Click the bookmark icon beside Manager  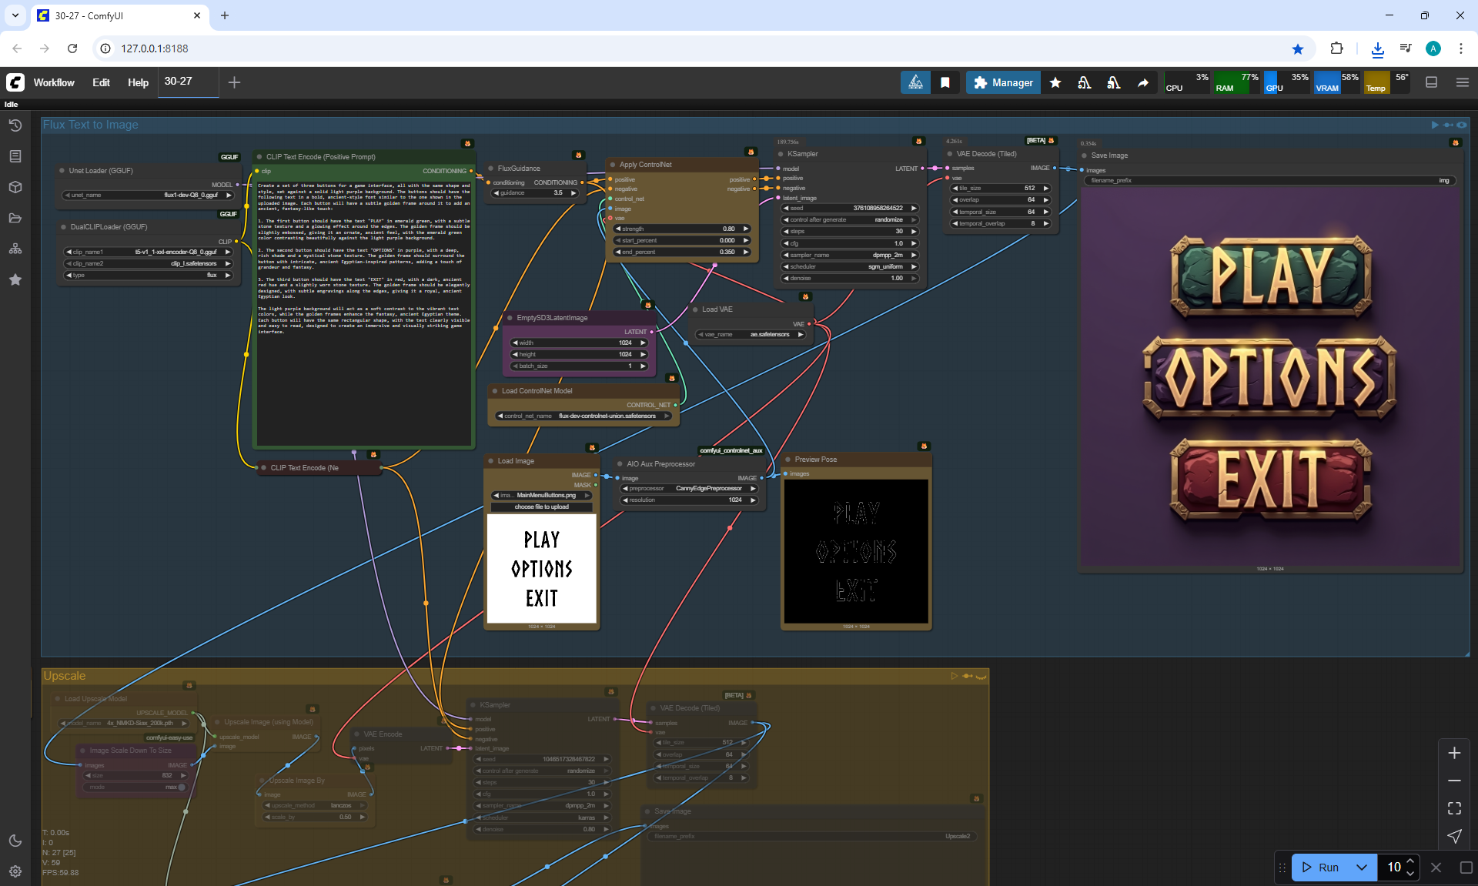[945, 82]
